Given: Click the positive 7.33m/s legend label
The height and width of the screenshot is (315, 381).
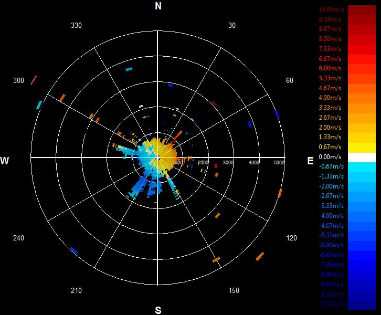Looking at the screenshot, I should [x=330, y=49].
